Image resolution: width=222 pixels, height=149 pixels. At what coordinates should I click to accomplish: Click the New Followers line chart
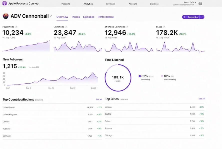(x=52, y=79)
